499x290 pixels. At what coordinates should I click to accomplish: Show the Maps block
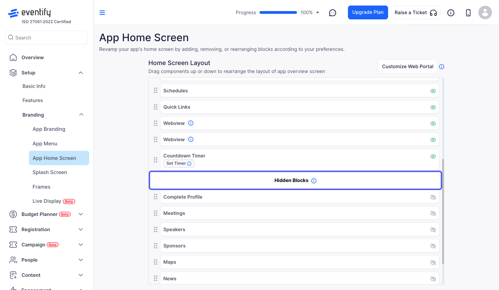[433, 262]
